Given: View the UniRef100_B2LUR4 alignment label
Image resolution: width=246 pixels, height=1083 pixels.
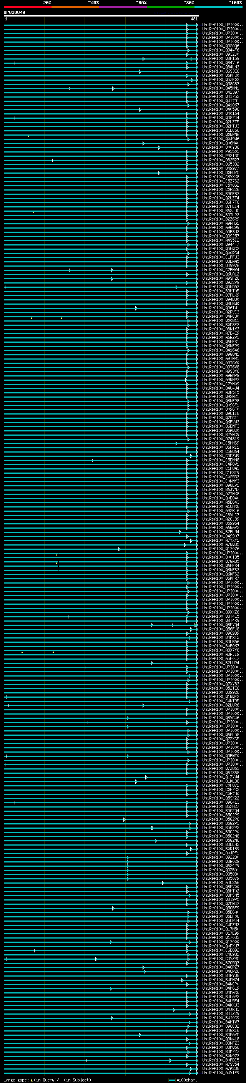Looking at the screenshot, I should tap(221, 663).
